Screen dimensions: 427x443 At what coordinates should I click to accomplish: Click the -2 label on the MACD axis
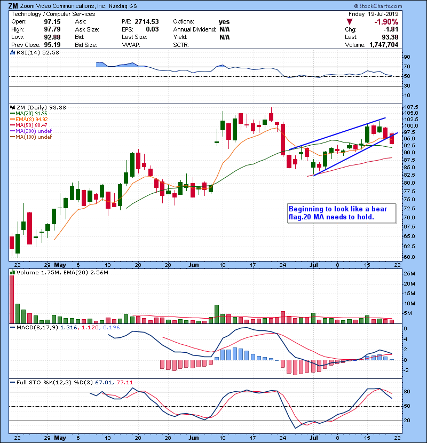tap(406, 370)
